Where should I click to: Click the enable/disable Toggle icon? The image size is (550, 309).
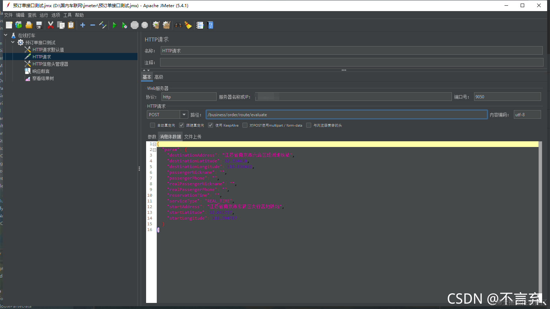pyautogui.click(x=103, y=25)
